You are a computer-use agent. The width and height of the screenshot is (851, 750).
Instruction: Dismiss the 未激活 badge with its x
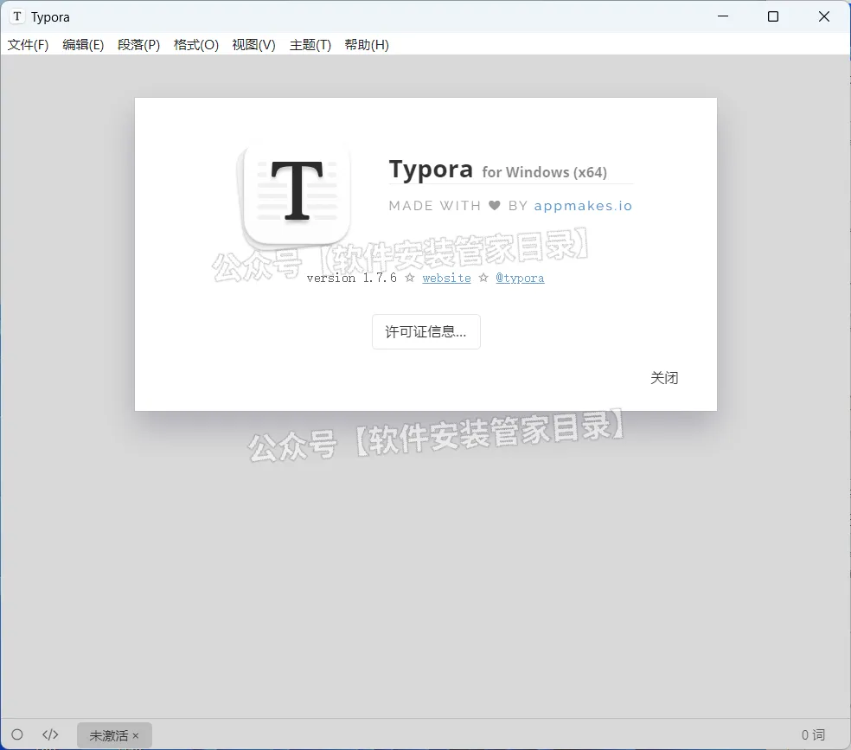point(136,736)
